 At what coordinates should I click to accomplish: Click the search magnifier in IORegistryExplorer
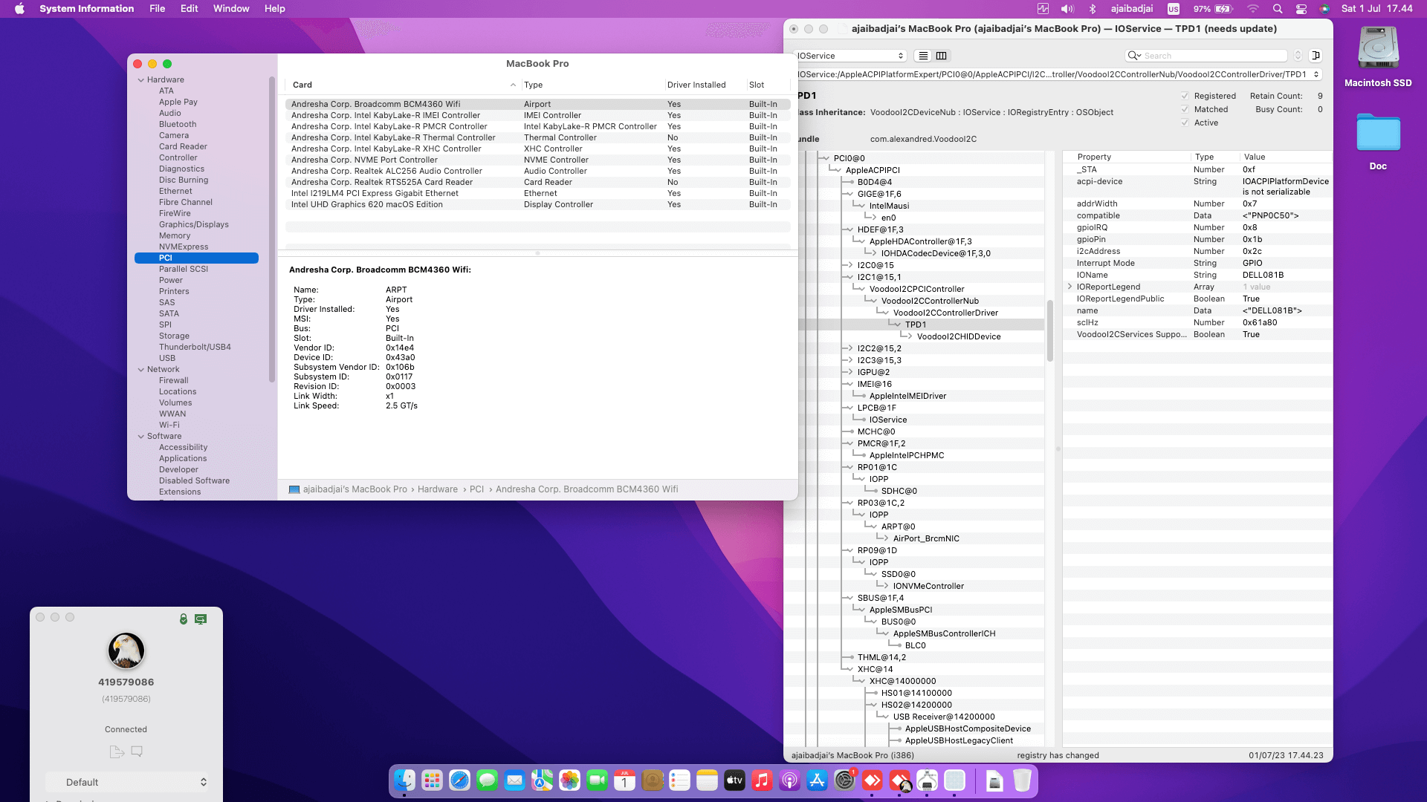(x=1133, y=56)
